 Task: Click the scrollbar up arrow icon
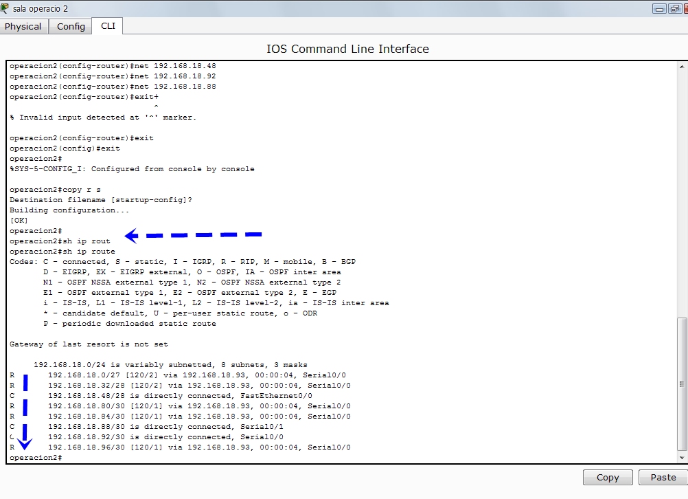(x=682, y=65)
